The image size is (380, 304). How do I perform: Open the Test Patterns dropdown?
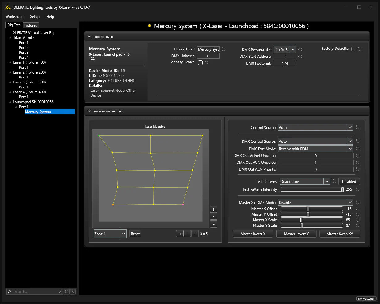pos(327,182)
